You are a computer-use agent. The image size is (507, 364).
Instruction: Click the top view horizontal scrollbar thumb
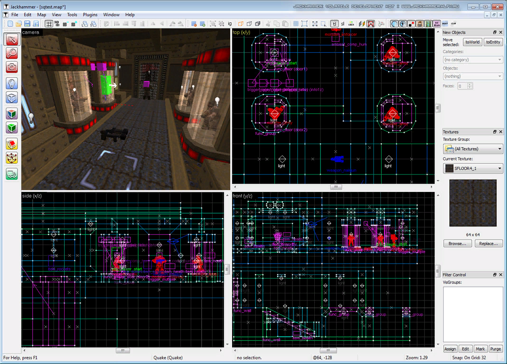pos(336,187)
